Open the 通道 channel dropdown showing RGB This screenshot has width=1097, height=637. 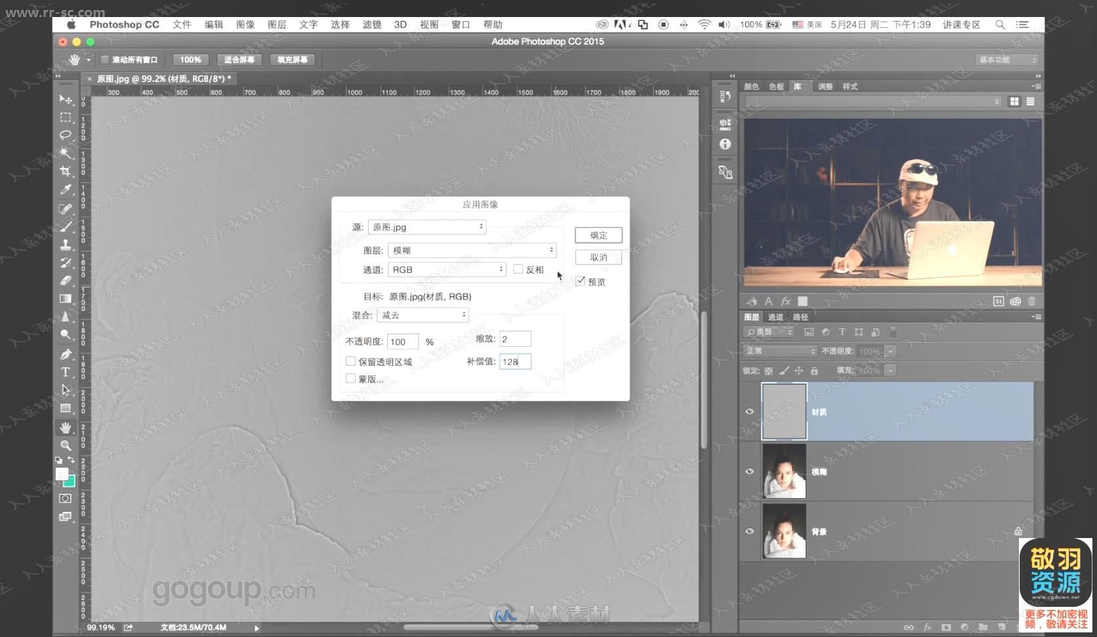(447, 269)
